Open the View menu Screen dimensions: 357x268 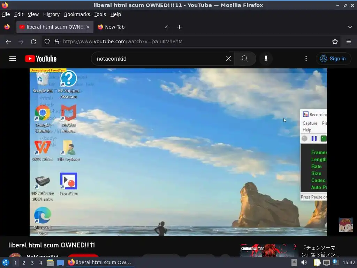coord(33,14)
